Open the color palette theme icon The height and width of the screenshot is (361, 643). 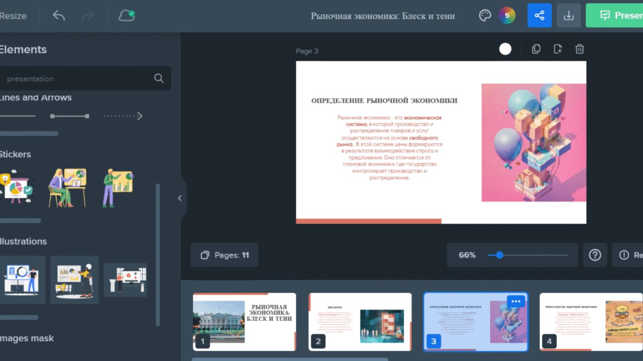(x=484, y=16)
